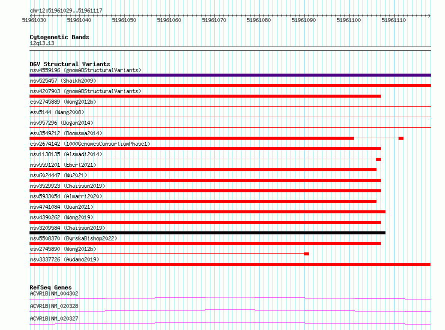Click the dark blue nsv4559196 variant bar
Viewport: 445px width, 330px height.
tap(230, 75)
